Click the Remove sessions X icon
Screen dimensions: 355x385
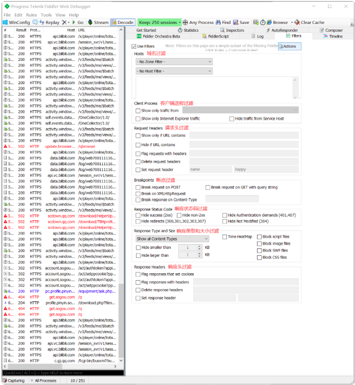[64, 22]
